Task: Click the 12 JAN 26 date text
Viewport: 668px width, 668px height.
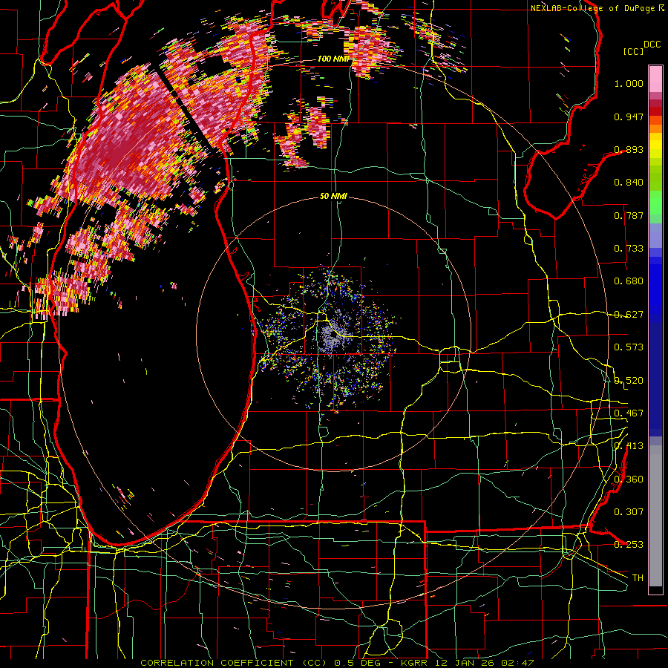Action: [x=468, y=663]
